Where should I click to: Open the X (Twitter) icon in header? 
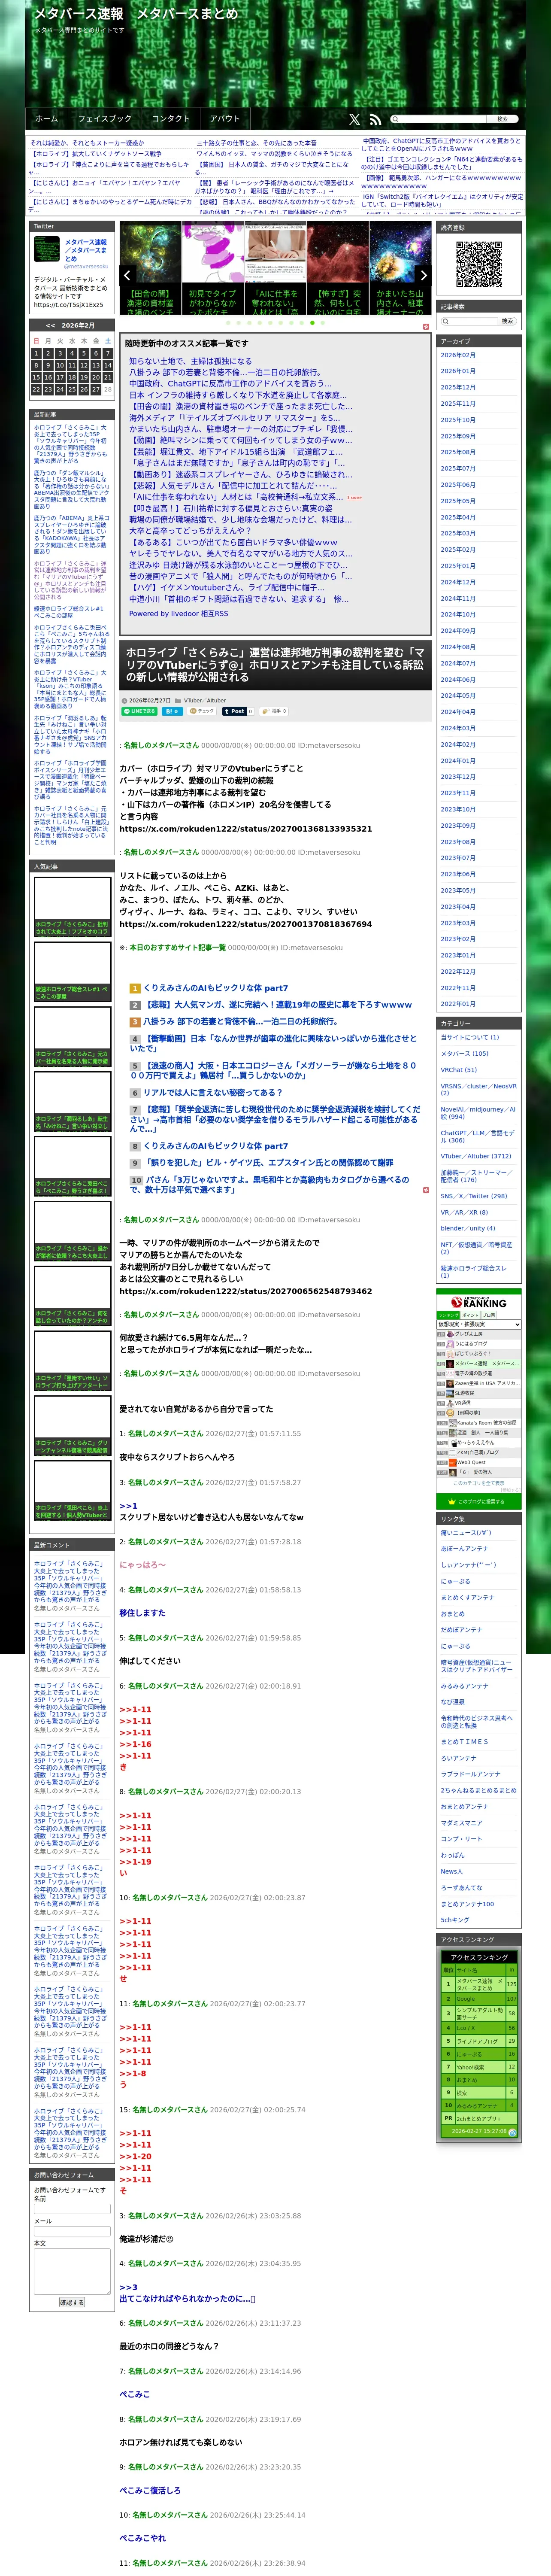pos(354,119)
